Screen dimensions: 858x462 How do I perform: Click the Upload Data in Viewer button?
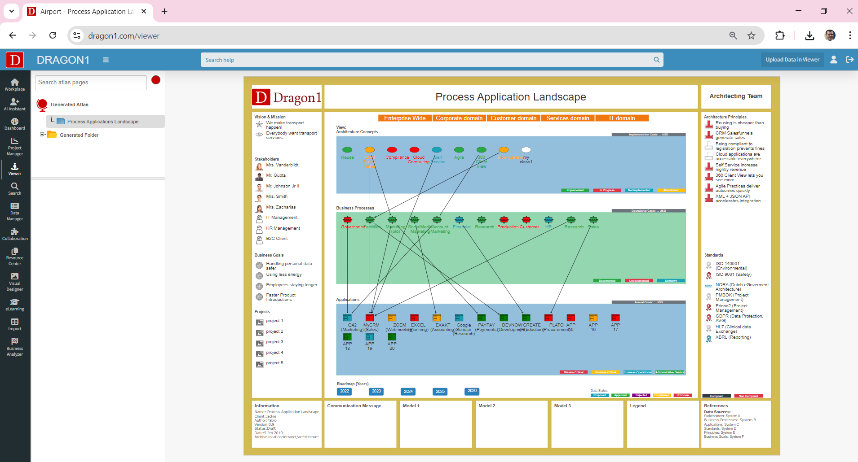[x=792, y=59]
